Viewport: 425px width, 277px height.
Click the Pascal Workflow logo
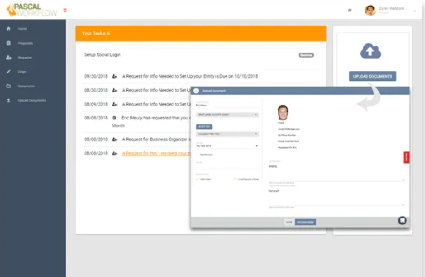tap(32, 10)
